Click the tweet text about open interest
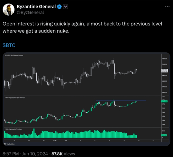Screen dimensions: 173x157 pyautogui.click(x=82, y=27)
